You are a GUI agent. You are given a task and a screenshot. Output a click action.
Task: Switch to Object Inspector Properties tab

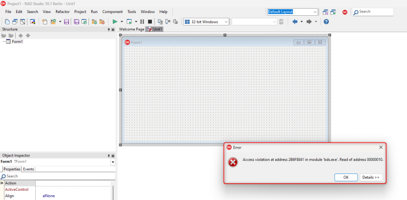(12, 169)
